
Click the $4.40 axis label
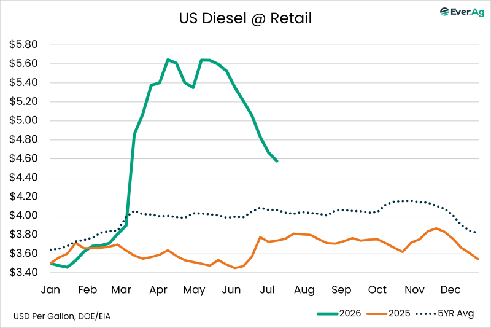tap(23, 178)
